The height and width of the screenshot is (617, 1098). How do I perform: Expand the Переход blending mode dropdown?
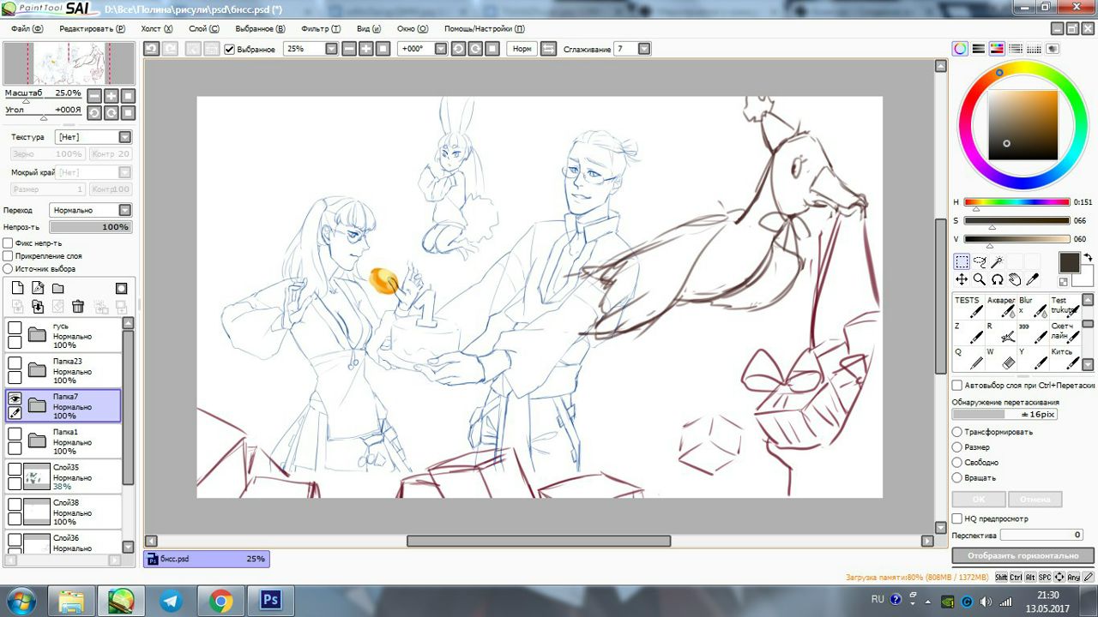[125, 210]
